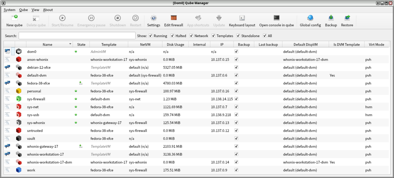
Task: Click the Start/Resume play icon
Action: pyautogui.click(x=62, y=18)
